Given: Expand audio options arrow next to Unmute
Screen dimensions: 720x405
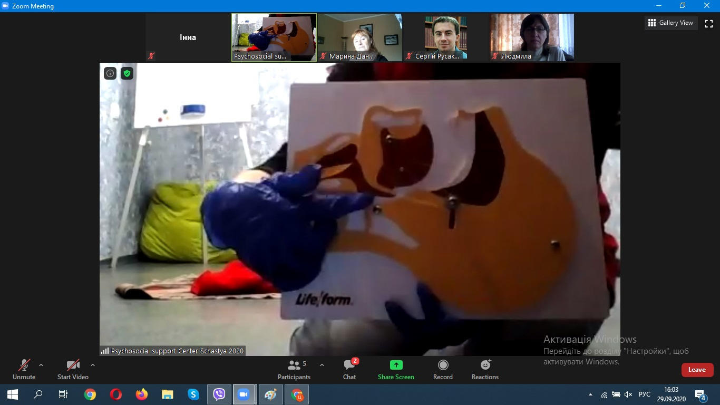Looking at the screenshot, I should (x=41, y=365).
